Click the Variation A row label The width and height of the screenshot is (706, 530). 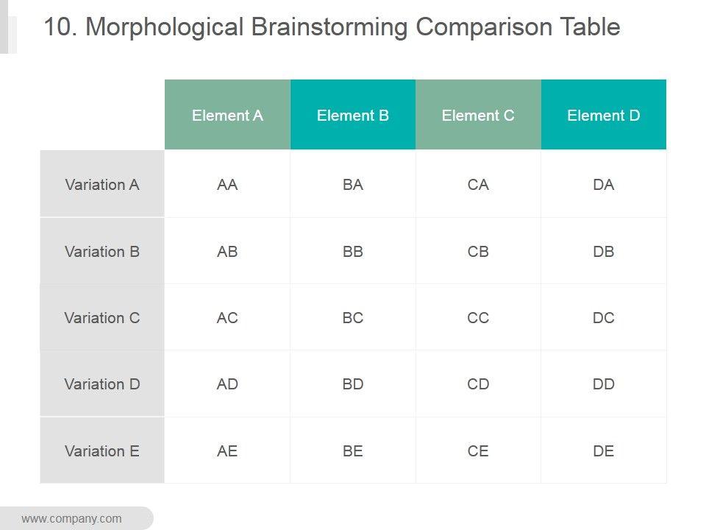click(102, 185)
